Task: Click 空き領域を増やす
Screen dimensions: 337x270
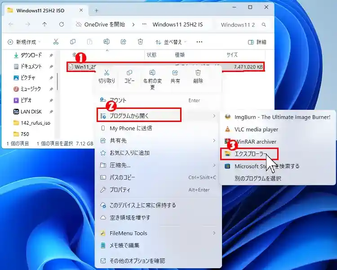Action: click(x=158, y=218)
